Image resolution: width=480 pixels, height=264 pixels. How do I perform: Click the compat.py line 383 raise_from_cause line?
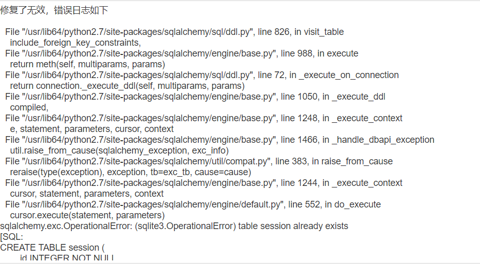tap(199, 161)
